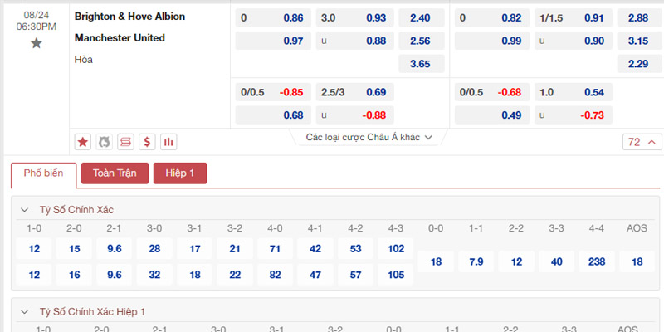Select correct score 3-2 odds 21
This screenshot has height=332, width=664.
pos(235,248)
